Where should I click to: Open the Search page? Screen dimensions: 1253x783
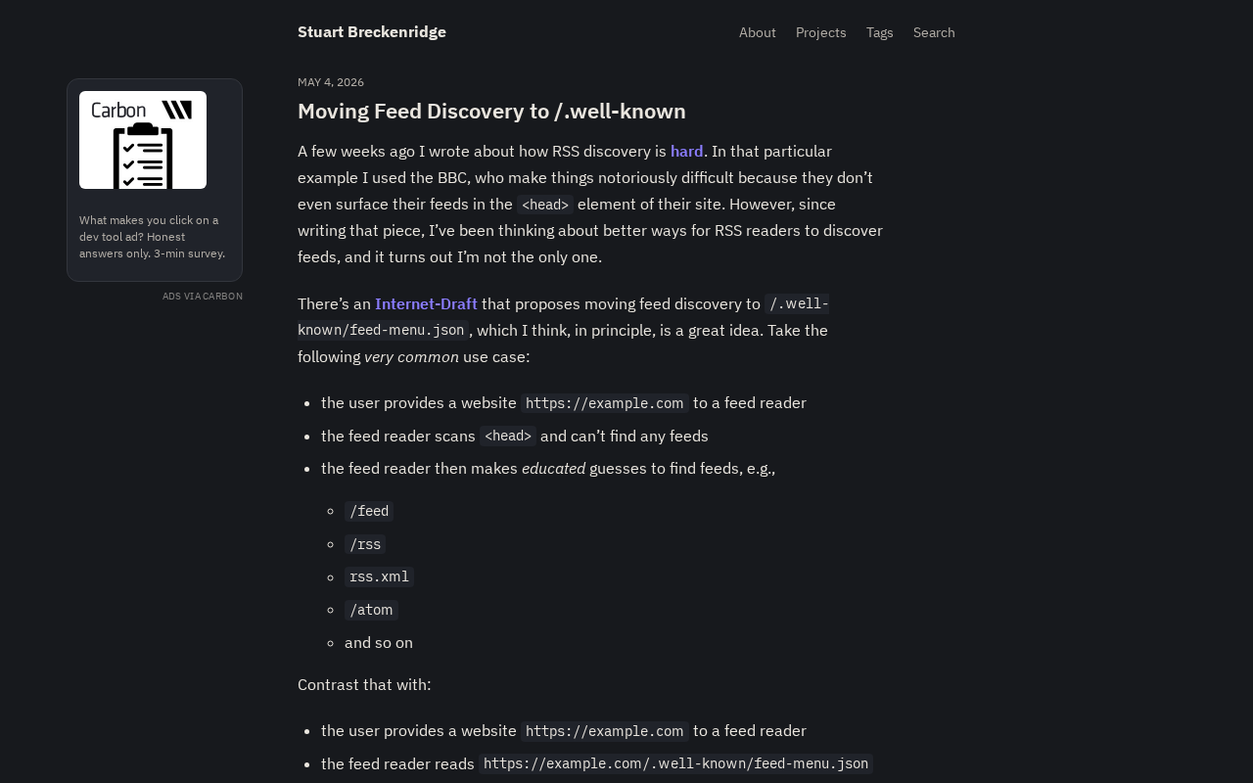pos(934,32)
